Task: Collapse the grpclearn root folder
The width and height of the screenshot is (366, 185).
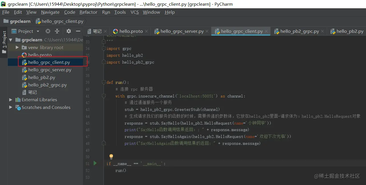Action: pos(11,40)
